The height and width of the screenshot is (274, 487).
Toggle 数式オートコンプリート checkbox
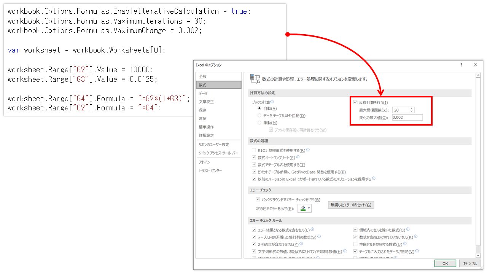point(254,158)
